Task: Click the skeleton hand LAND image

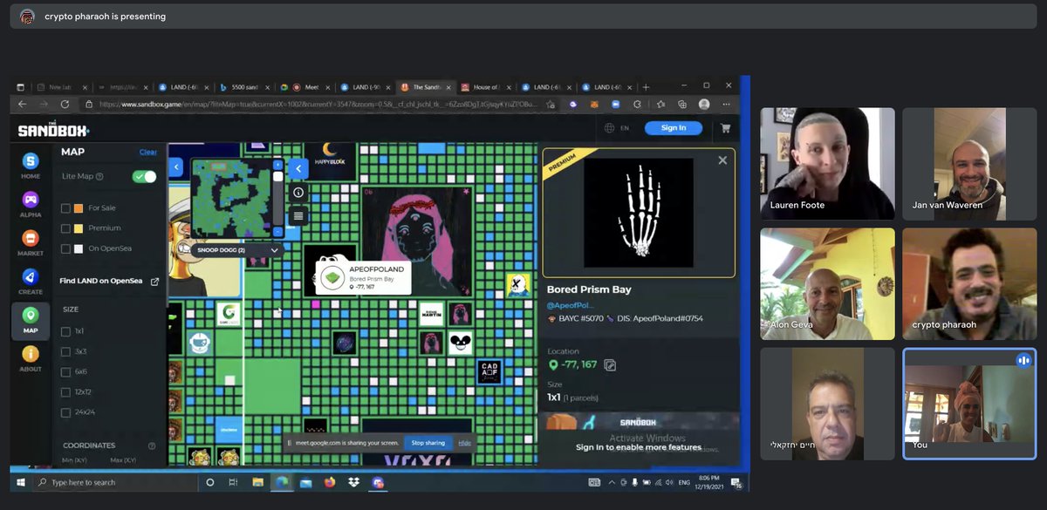Action: point(639,213)
